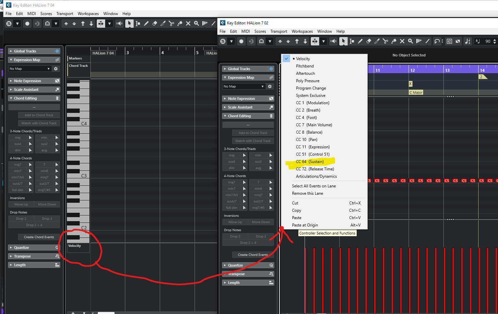Click the Drop 2 + 4 button in HALion 7 04
Viewport: 498px width, 314px height.
[34, 225]
